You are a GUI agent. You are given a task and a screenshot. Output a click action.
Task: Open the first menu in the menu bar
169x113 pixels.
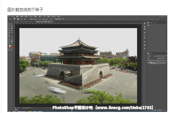click(13, 16)
